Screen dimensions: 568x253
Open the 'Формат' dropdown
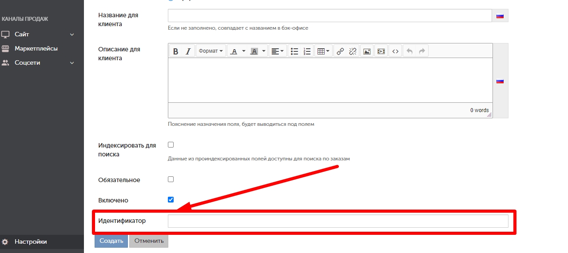(x=211, y=51)
